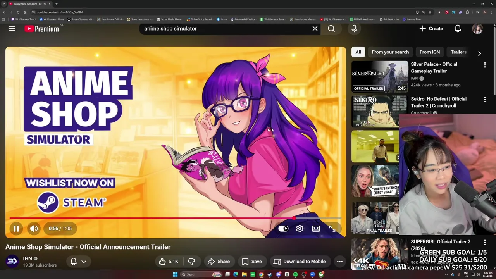Image resolution: width=496 pixels, height=279 pixels.
Task: Expand subscription notification bell dropdown
Action: 78,262
